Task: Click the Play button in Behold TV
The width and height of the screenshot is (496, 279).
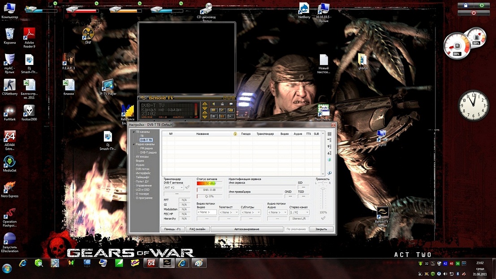Action: pos(231,116)
